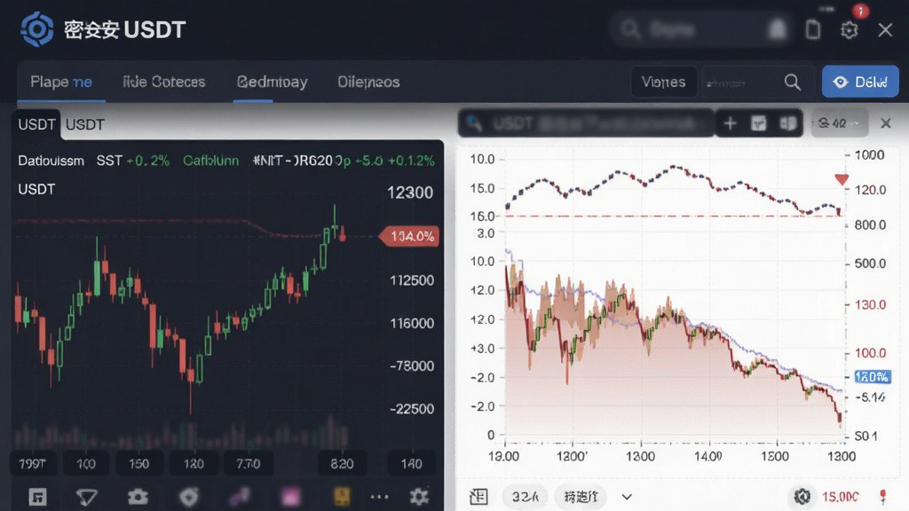Click the blue USDT logo icon

click(37, 29)
